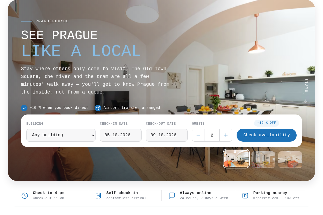Screen dimensions: 323x215
Task: Click the 'Check-in 4 pm' text
Action: pyautogui.click(x=48, y=193)
